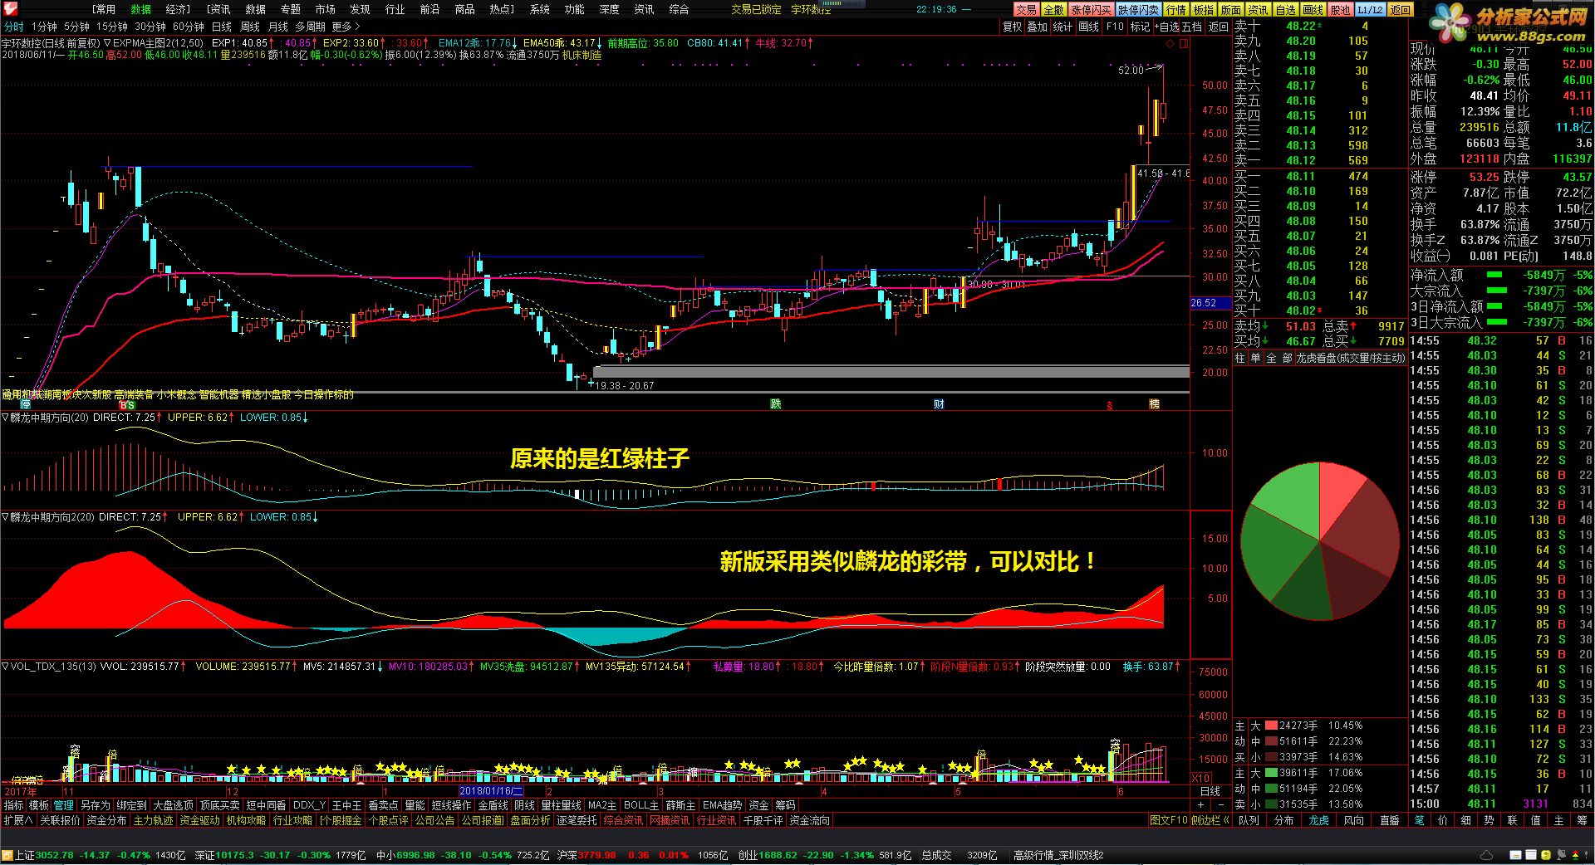This screenshot has width=1595, height=865.
Task: Expand EXPMA主图2 indicator triangle in header
Action: tap(107, 43)
